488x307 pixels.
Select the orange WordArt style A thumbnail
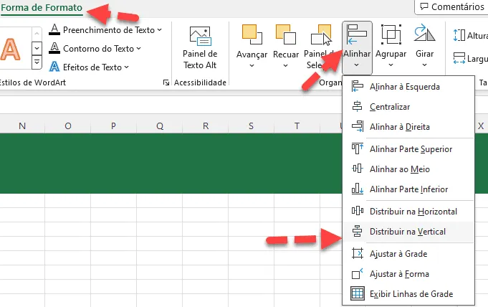10,49
